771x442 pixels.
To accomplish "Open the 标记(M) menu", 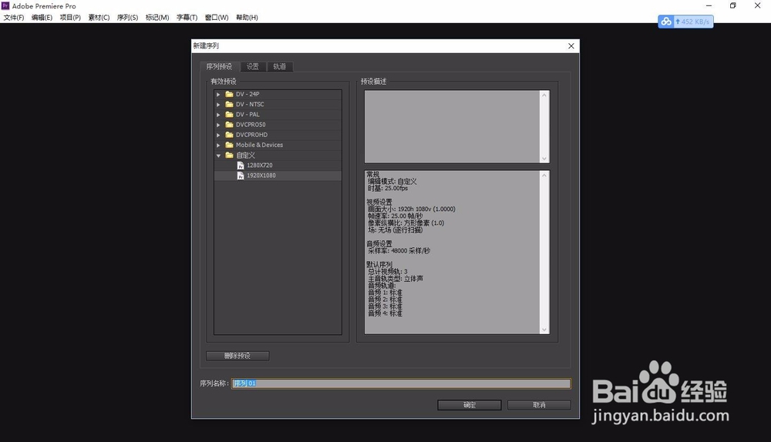I will pyautogui.click(x=157, y=17).
